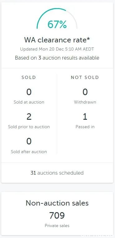
Task: Click the updated Mon 20 Dec timestamp
Action: [x=57, y=49]
